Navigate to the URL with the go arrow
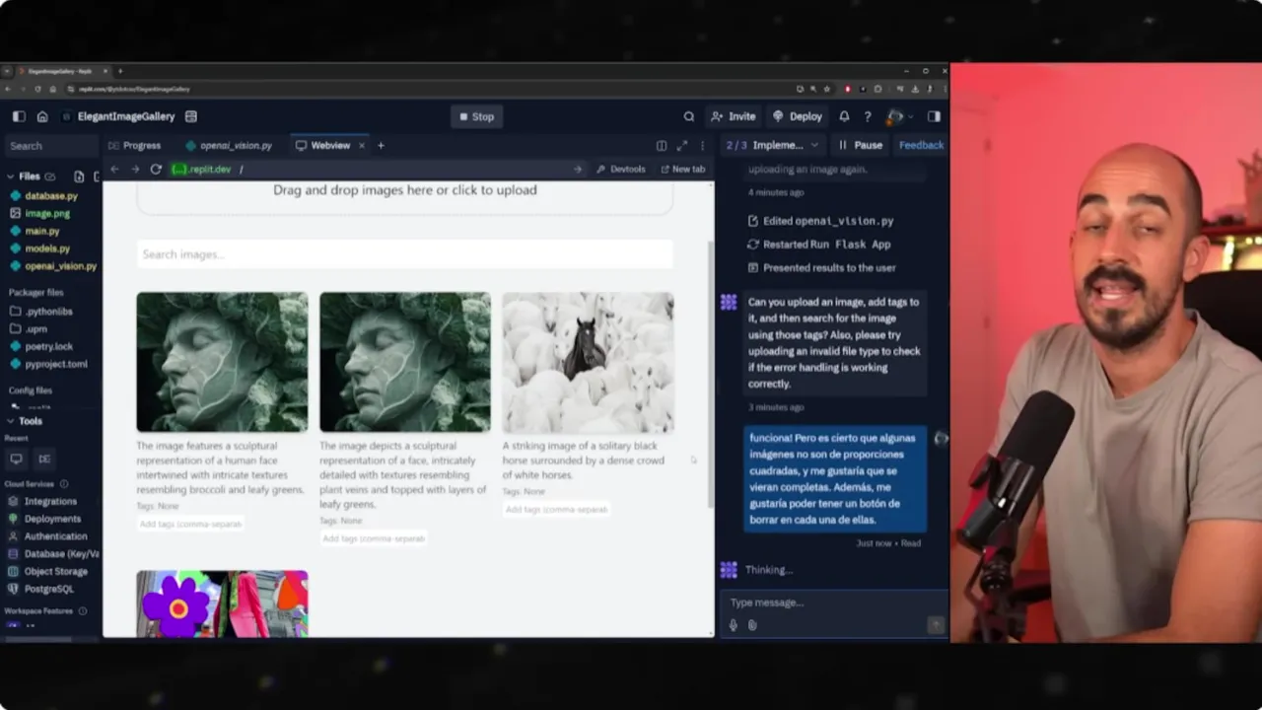 [x=578, y=170]
